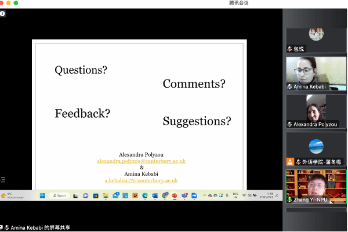Click the taskbar clock showing 11:58

269,195
